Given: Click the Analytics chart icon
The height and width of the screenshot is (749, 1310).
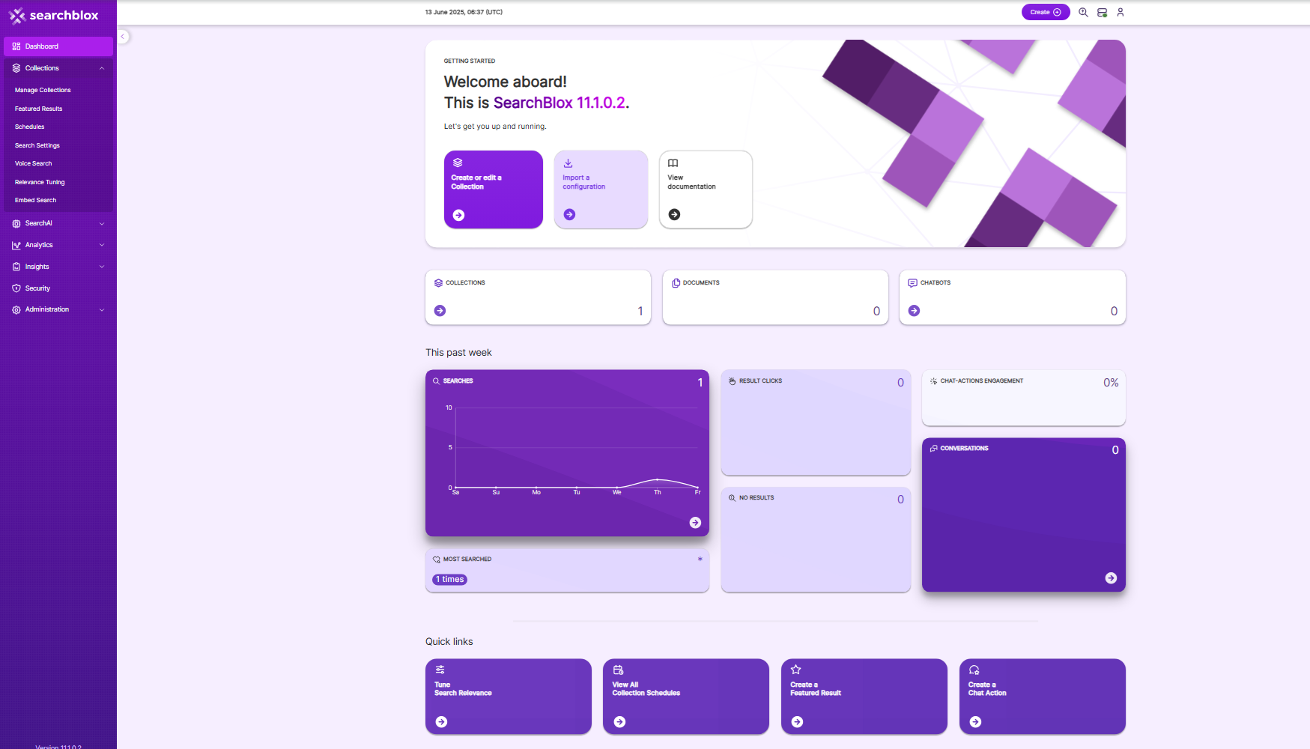Looking at the screenshot, I should coord(16,245).
